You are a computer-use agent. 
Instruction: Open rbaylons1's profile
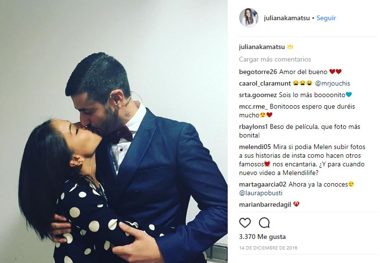tap(253, 126)
